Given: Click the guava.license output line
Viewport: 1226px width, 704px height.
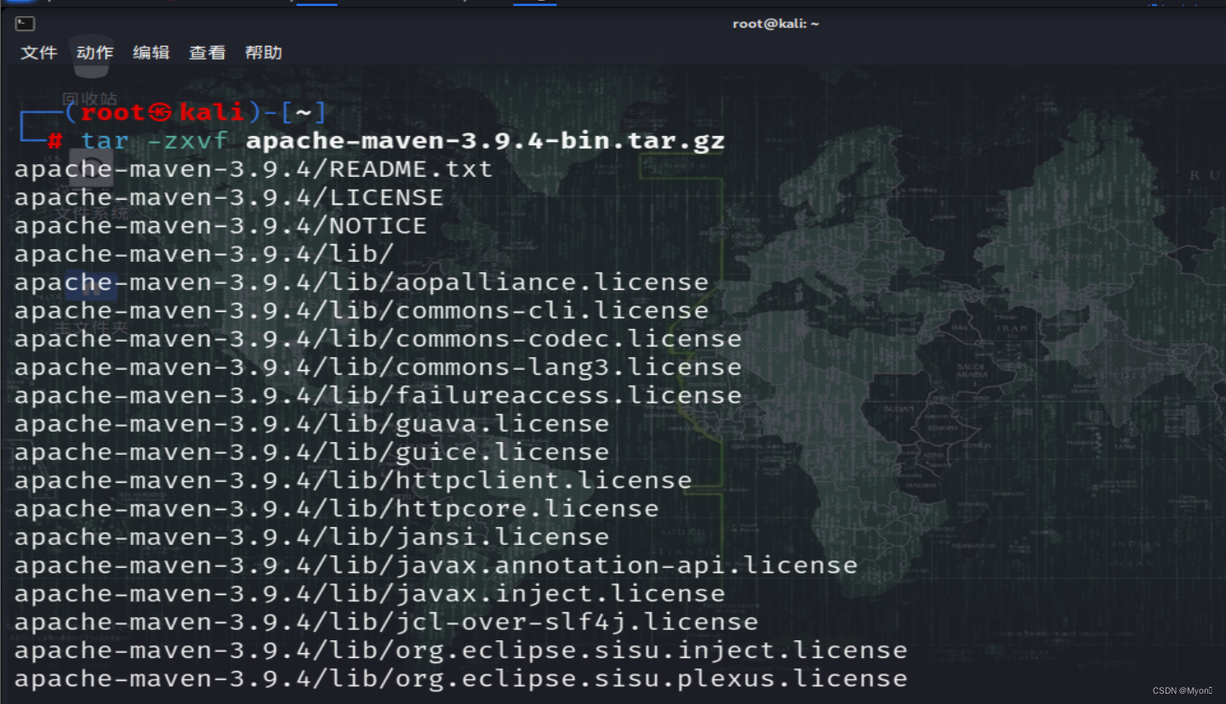Looking at the screenshot, I should [311, 423].
